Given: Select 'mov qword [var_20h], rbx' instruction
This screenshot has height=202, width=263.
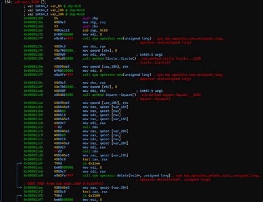Looking at the screenshot, I should (x=105, y=103).
